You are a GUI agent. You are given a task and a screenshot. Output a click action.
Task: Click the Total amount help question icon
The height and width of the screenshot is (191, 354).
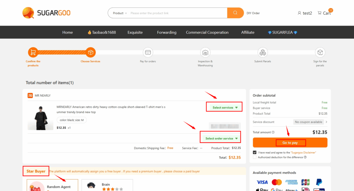pyautogui.click(x=273, y=132)
